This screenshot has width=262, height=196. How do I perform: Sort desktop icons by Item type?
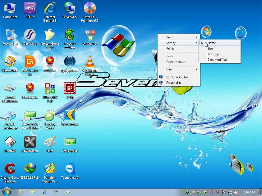220,54
